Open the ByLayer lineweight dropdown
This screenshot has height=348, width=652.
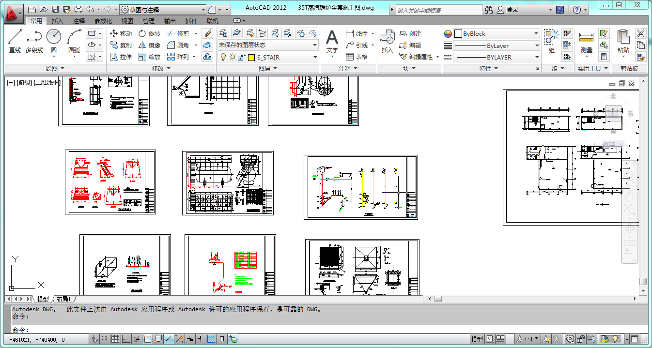pos(496,45)
